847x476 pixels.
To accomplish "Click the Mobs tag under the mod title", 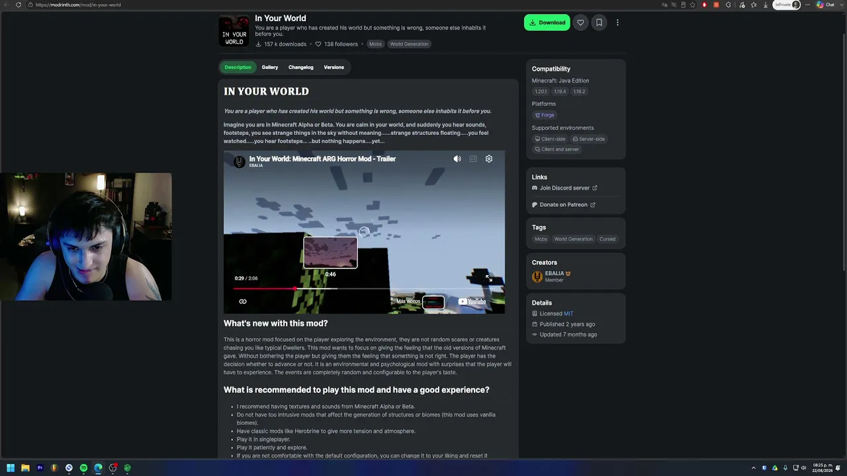I will point(375,44).
